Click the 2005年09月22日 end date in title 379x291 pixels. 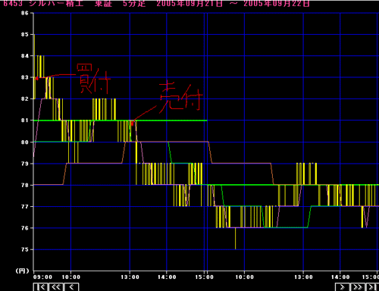(277, 3)
